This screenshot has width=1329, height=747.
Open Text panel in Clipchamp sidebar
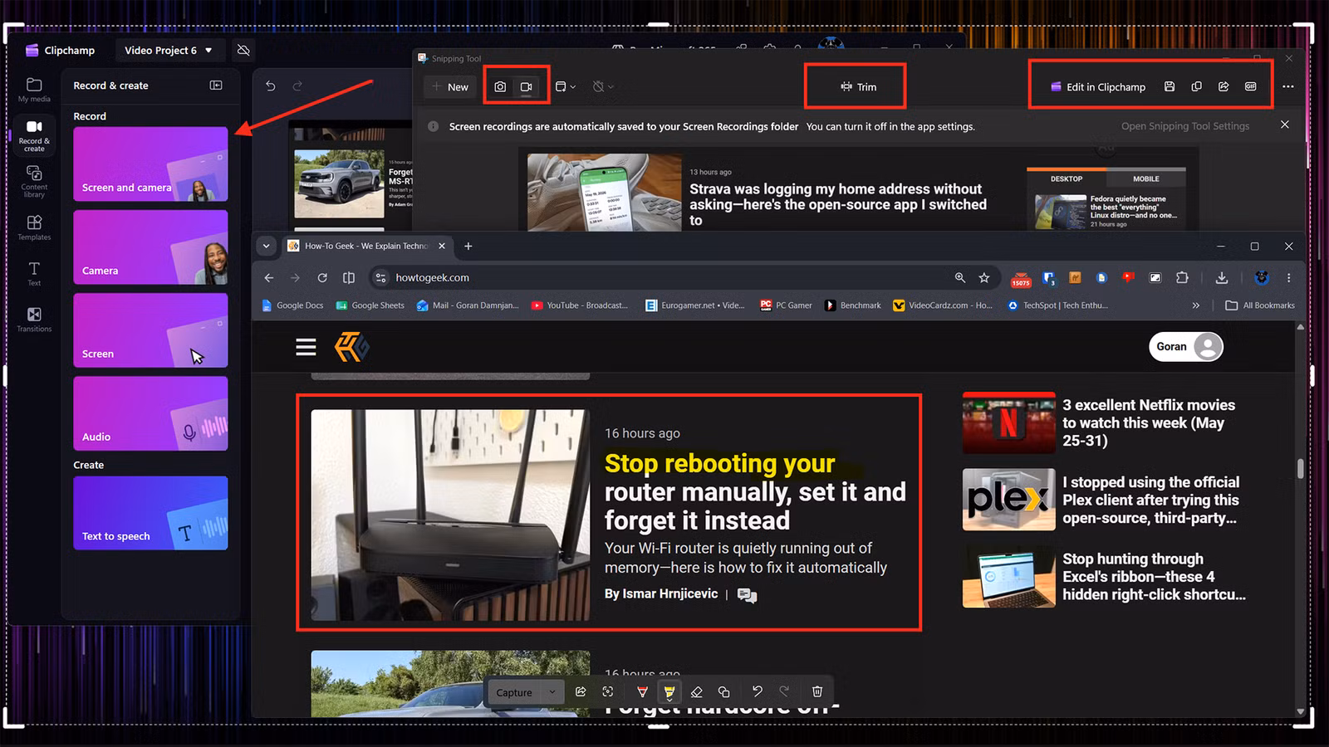pos(34,273)
